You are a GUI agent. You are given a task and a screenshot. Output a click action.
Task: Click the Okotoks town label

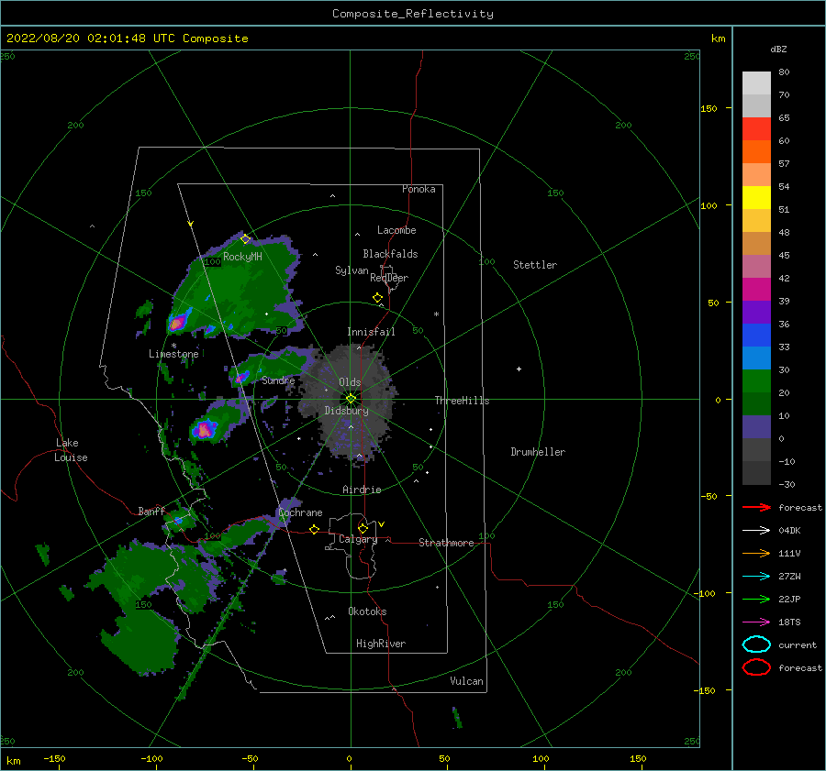tap(367, 611)
